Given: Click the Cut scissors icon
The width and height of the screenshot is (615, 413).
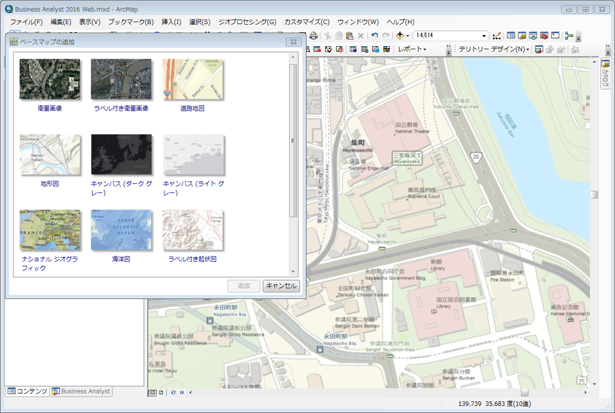Looking at the screenshot, I should coord(327,36).
